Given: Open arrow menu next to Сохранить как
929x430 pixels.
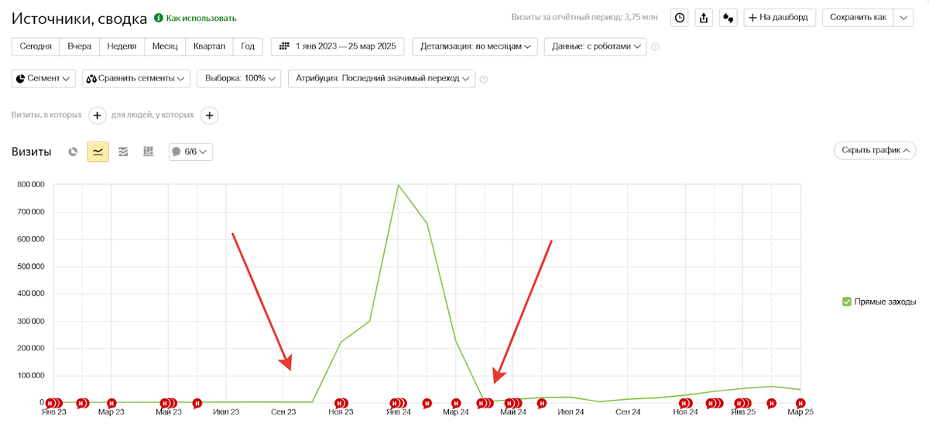Looking at the screenshot, I should [x=903, y=18].
